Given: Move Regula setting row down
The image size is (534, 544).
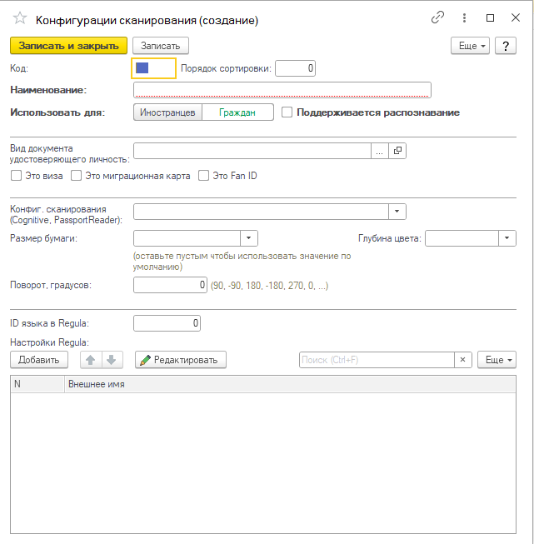Looking at the screenshot, I should point(112,360).
